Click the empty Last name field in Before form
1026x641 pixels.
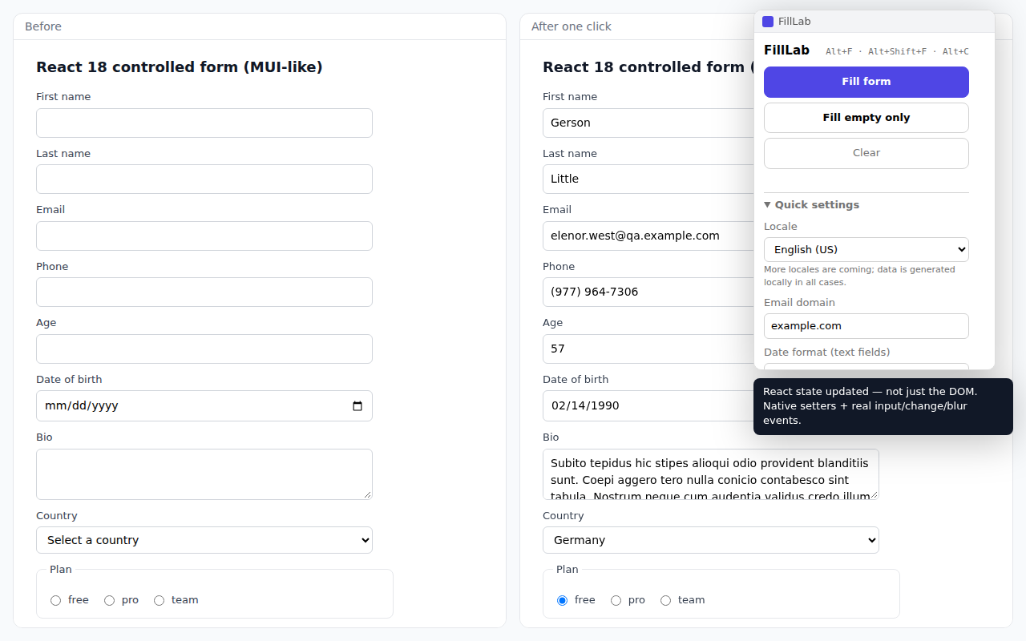pos(204,179)
